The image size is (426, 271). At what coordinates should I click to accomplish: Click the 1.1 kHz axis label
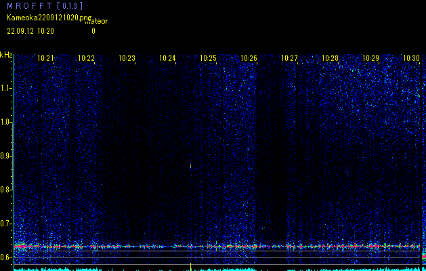click(x=5, y=88)
